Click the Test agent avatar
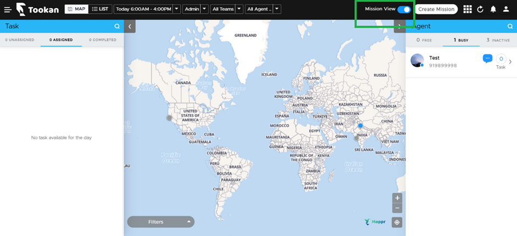517x236 pixels. point(417,60)
